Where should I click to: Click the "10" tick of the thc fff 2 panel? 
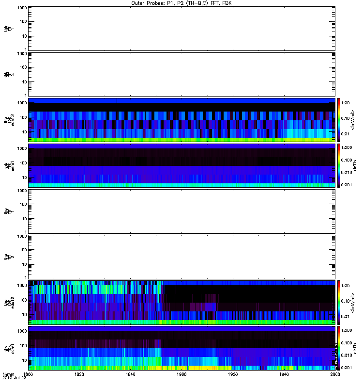[x=25, y=264]
